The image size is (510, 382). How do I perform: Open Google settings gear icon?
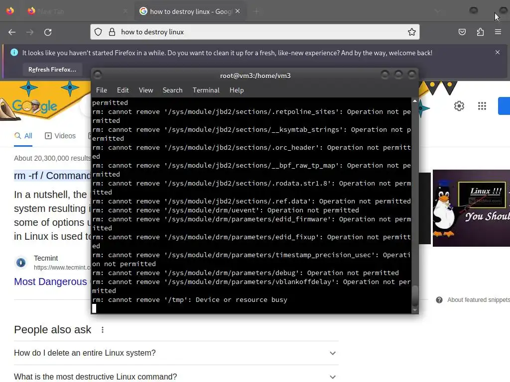[x=459, y=106]
